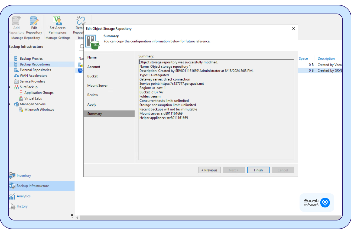
Task: Select Microsoft Windows in the tree
Action: pyautogui.click(x=39, y=110)
